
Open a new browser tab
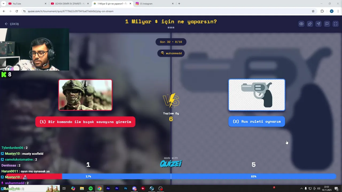click(x=179, y=4)
